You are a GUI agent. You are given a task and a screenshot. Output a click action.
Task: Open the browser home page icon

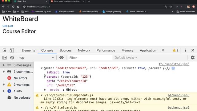pos(18,6)
